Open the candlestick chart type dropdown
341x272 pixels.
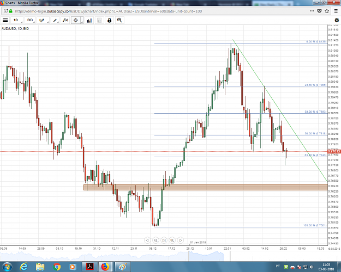[43, 20]
